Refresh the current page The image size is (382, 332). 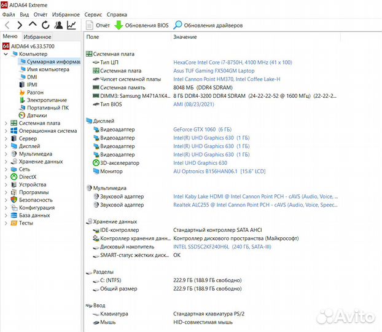click(x=45, y=25)
